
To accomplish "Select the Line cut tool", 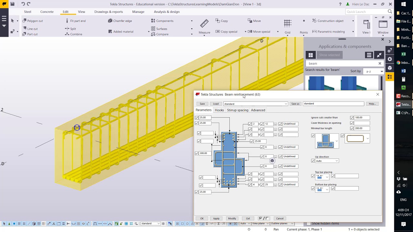I will 30,29.
